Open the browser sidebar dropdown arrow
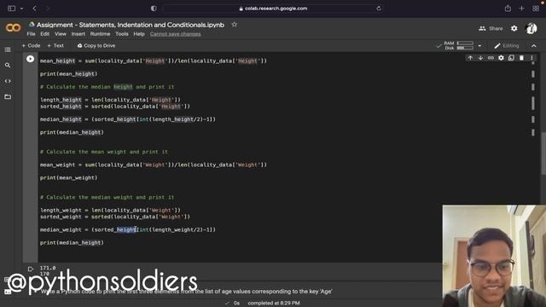Viewport: 546px width, 307px height. 21,9
